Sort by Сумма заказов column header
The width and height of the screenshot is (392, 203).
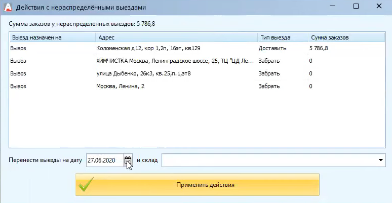(x=346, y=38)
